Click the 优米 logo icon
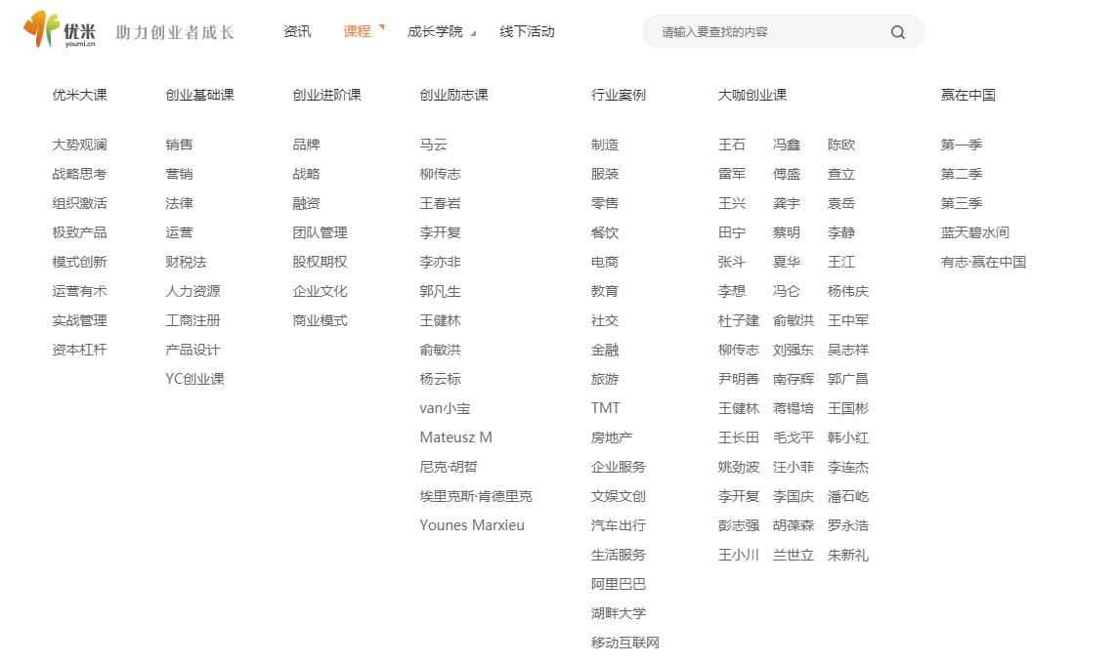This screenshot has height=665, width=1116. click(x=39, y=30)
